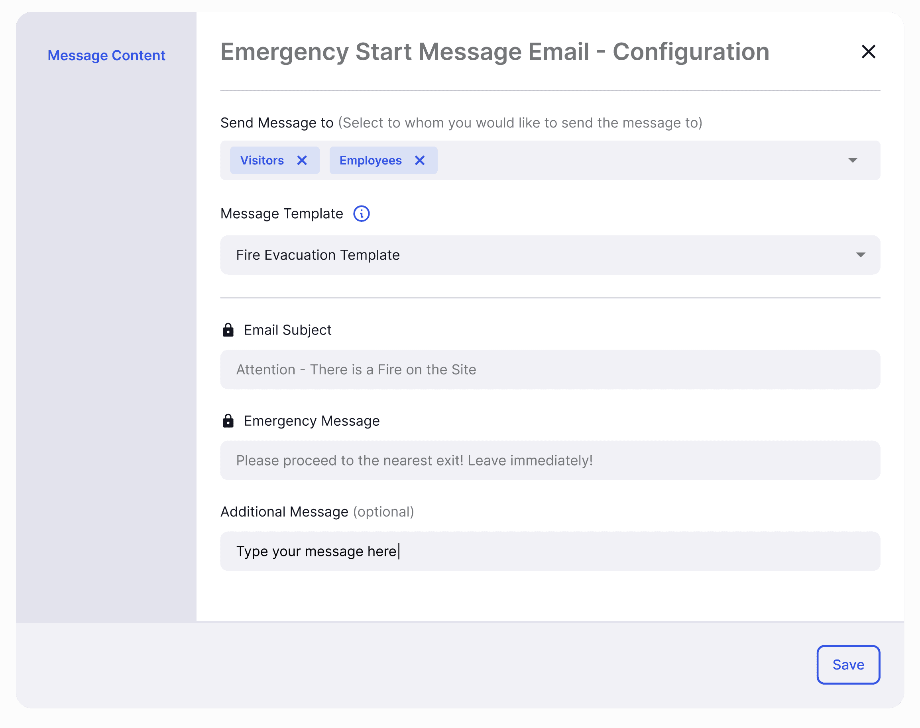Click the Emergency Message text area
Screen dimensions: 920x728
click(x=549, y=460)
